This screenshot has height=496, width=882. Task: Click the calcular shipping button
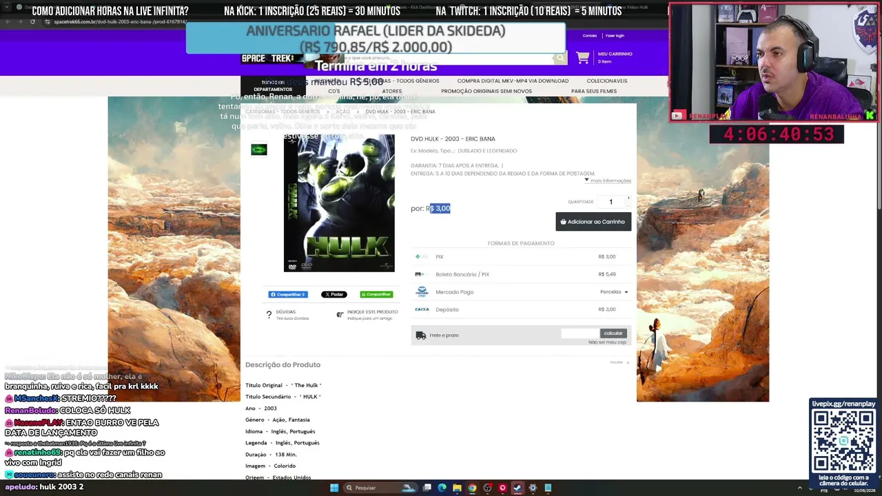point(613,333)
